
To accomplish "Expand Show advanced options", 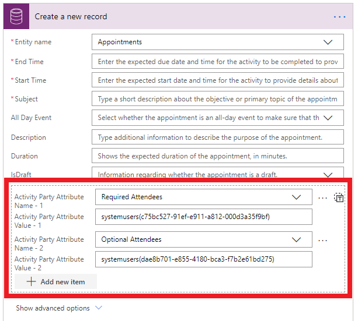I will pos(58,308).
